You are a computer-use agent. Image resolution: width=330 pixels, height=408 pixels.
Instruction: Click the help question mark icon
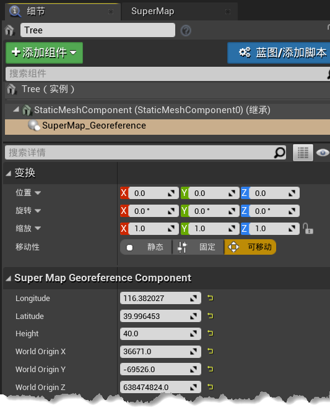click(x=186, y=31)
